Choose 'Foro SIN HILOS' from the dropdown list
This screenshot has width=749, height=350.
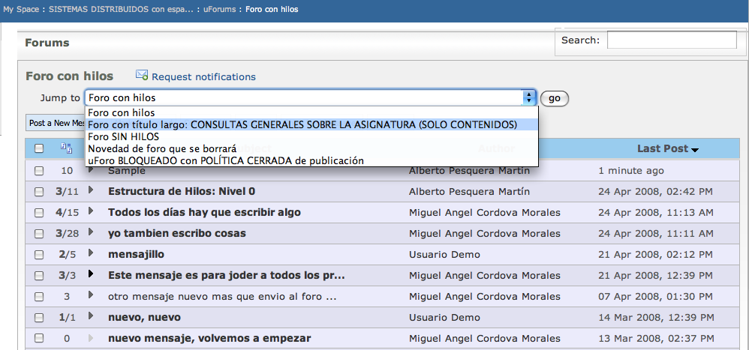[x=123, y=136]
